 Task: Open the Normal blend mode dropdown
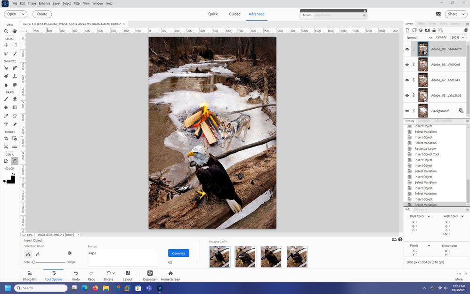pyautogui.click(x=419, y=38)
